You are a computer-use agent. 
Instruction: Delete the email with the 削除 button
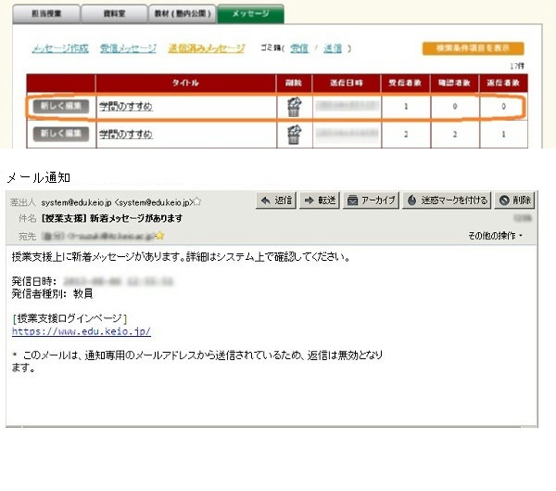tap(515, 200)
